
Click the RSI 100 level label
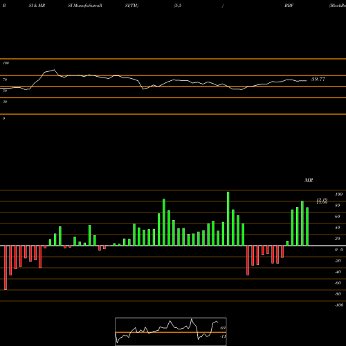6,63
